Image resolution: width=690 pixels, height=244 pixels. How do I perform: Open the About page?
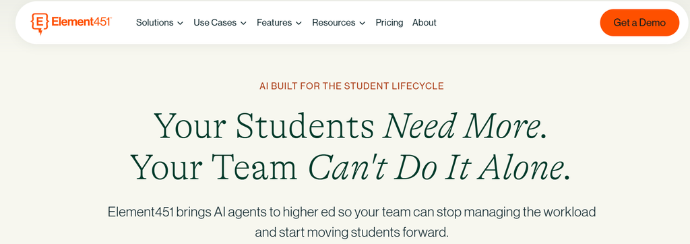coord(425,22)
